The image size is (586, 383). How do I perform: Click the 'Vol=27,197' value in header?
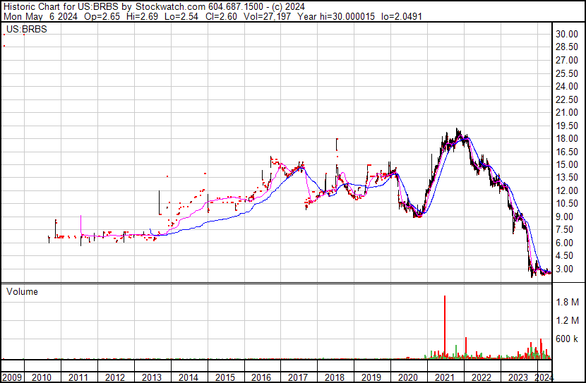tap(267, 17)
